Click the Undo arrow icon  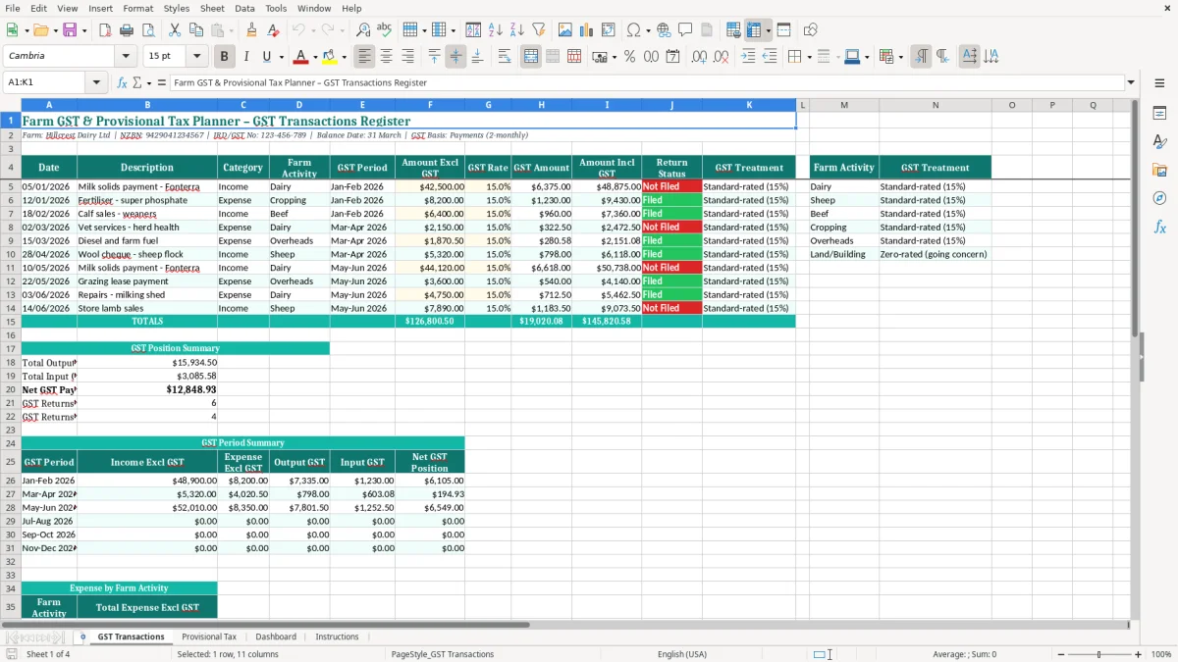pyautogui.click(x=298, y=30)
